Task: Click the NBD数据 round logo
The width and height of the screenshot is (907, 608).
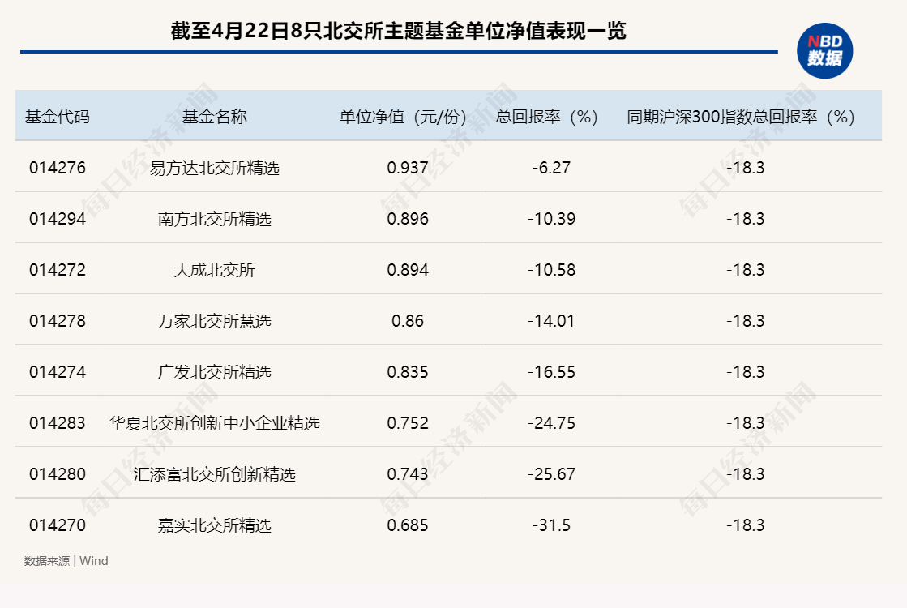Action: coord(824,50)
